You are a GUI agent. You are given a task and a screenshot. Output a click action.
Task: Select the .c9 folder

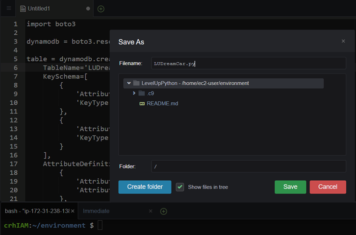tap(151, 94)
